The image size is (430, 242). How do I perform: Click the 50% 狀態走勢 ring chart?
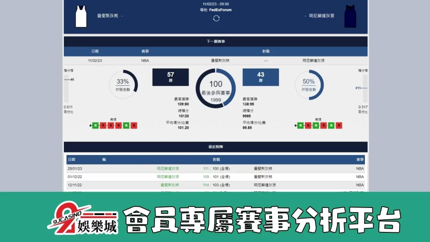click(309, 85)
